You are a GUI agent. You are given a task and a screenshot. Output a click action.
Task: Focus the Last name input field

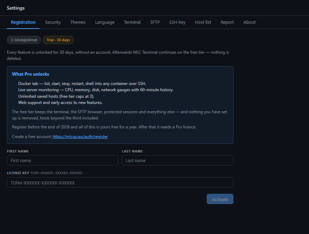178,160
